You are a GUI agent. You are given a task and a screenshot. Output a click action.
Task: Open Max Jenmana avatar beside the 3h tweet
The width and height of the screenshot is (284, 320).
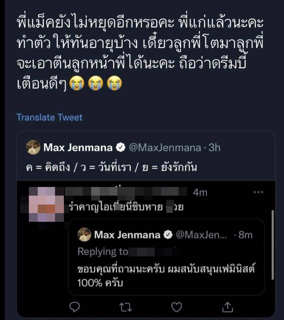point(33,148)
